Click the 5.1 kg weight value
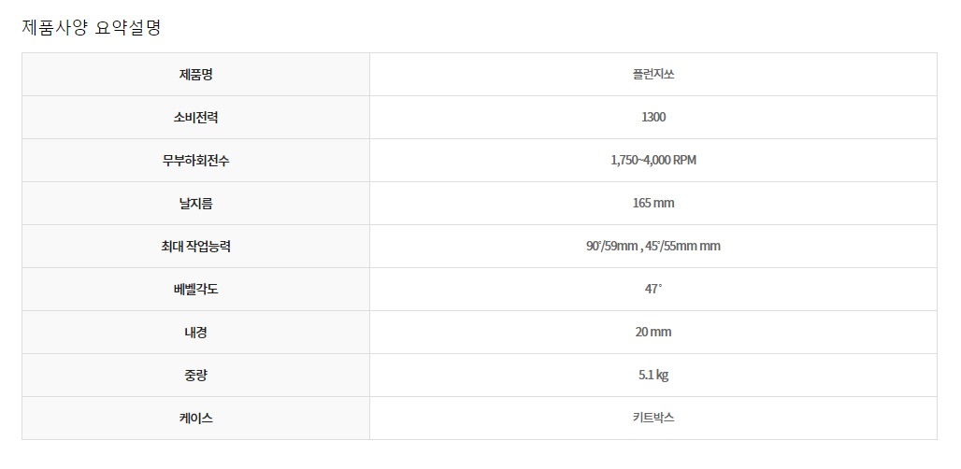 (x=653, y=375)
